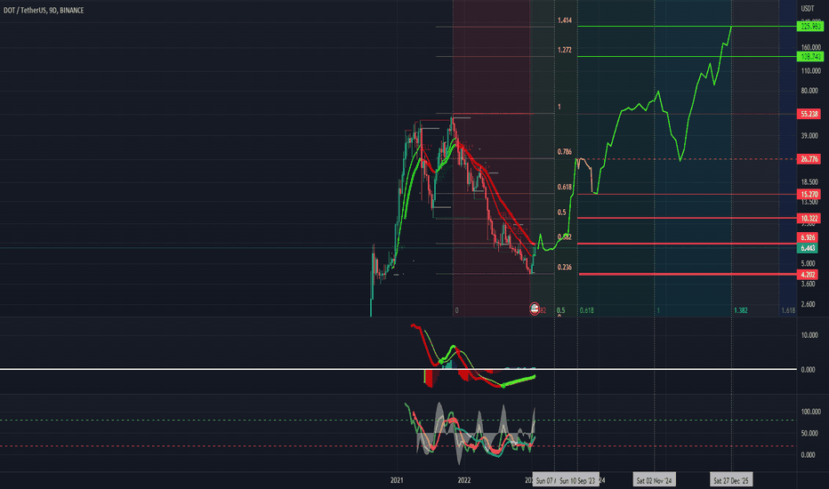Click the 26.776 red price label
This screenshot has width=829, height=489.
tap(809, 159)
